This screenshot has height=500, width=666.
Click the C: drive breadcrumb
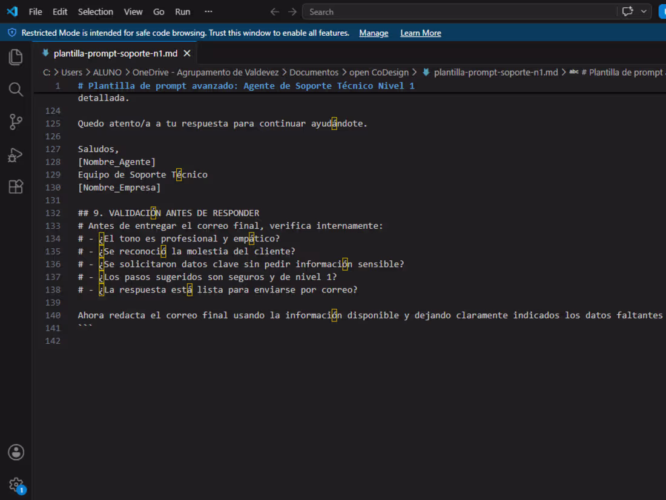(46, 72)
